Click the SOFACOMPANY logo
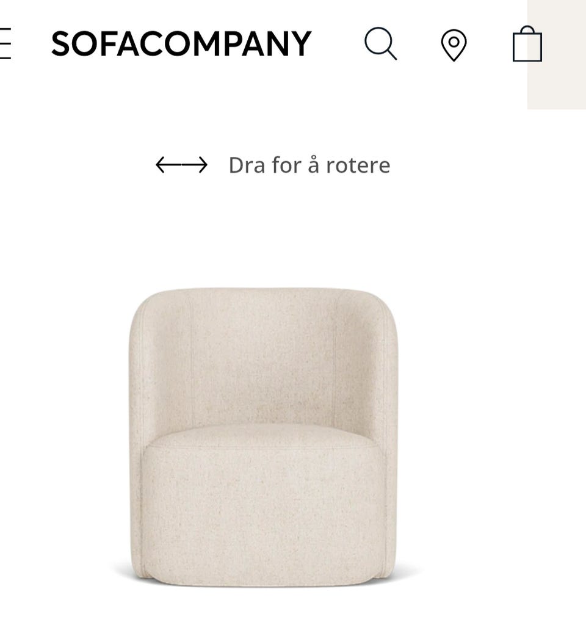 click(x=181, y=43)
